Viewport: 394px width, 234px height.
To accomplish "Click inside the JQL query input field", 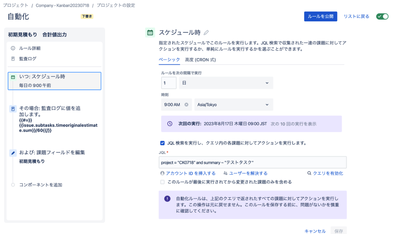I will (x=252, y=162).
